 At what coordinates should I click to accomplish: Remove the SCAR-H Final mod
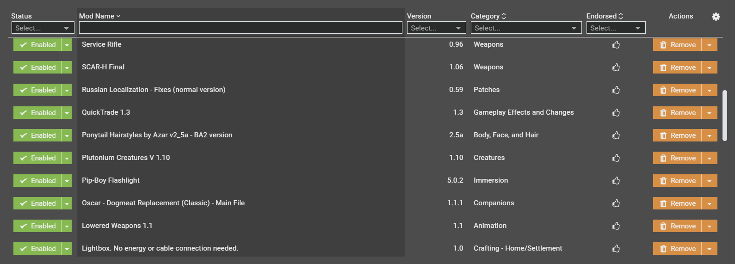coord(678,68)
